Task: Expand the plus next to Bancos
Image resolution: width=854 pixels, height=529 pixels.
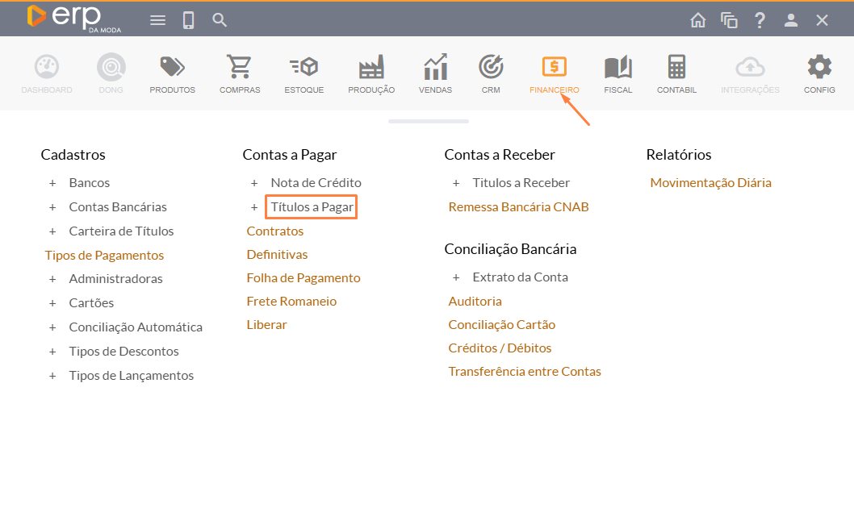Action: click(52, 183)
